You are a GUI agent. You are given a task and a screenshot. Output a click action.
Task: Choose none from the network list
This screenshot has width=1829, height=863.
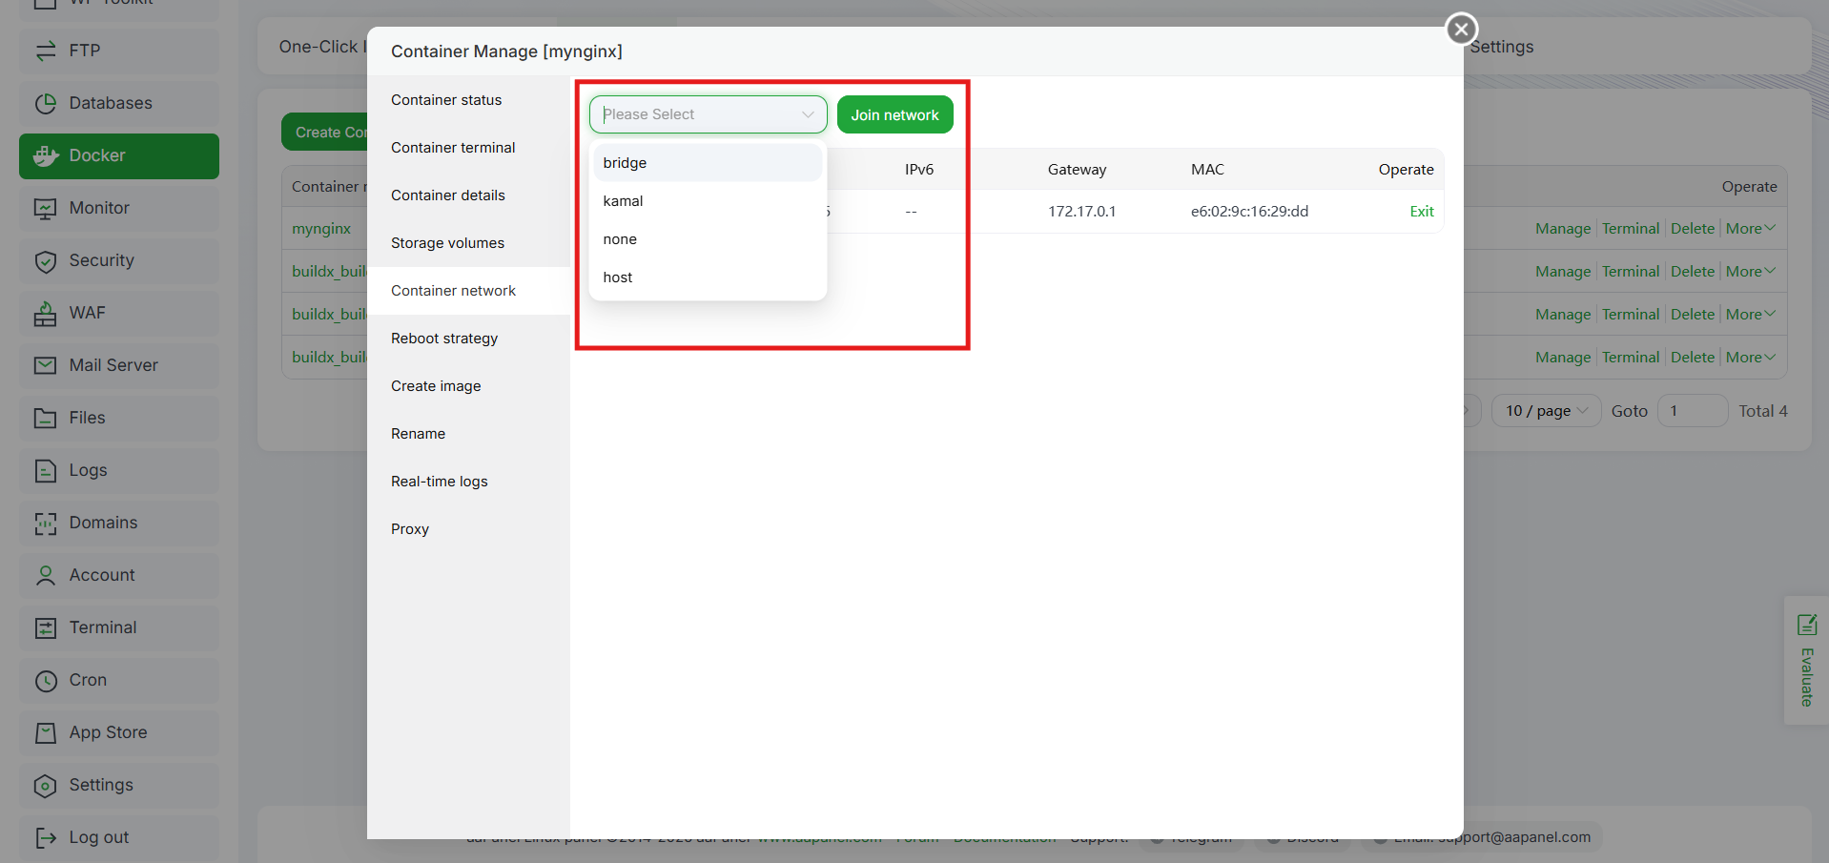[x=708, y=239]
